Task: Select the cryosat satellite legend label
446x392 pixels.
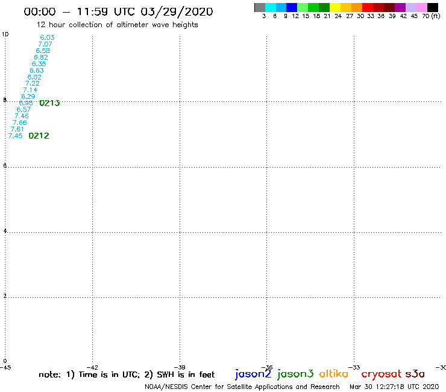Action: point(382,374)
